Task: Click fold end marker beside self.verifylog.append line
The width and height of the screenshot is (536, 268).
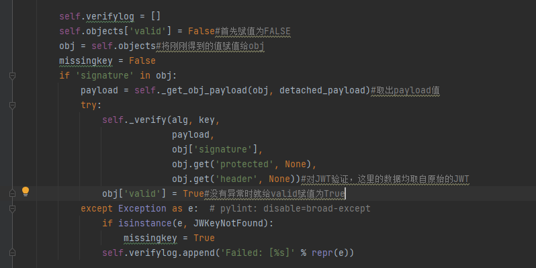Action: (x=12, y=253)
